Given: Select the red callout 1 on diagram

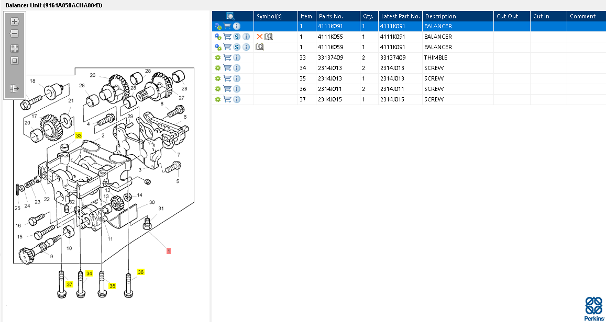Looking at the screenshot, I should [x=168, y=251].
